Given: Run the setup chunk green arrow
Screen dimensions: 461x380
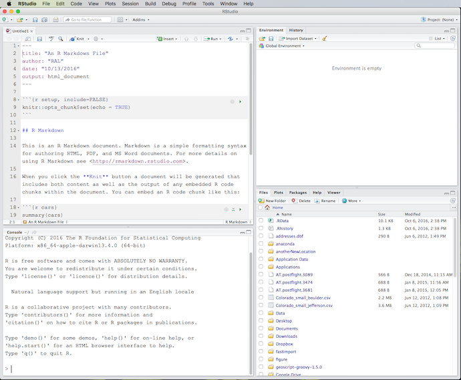Looking at the screenshot, I should 241,102.
